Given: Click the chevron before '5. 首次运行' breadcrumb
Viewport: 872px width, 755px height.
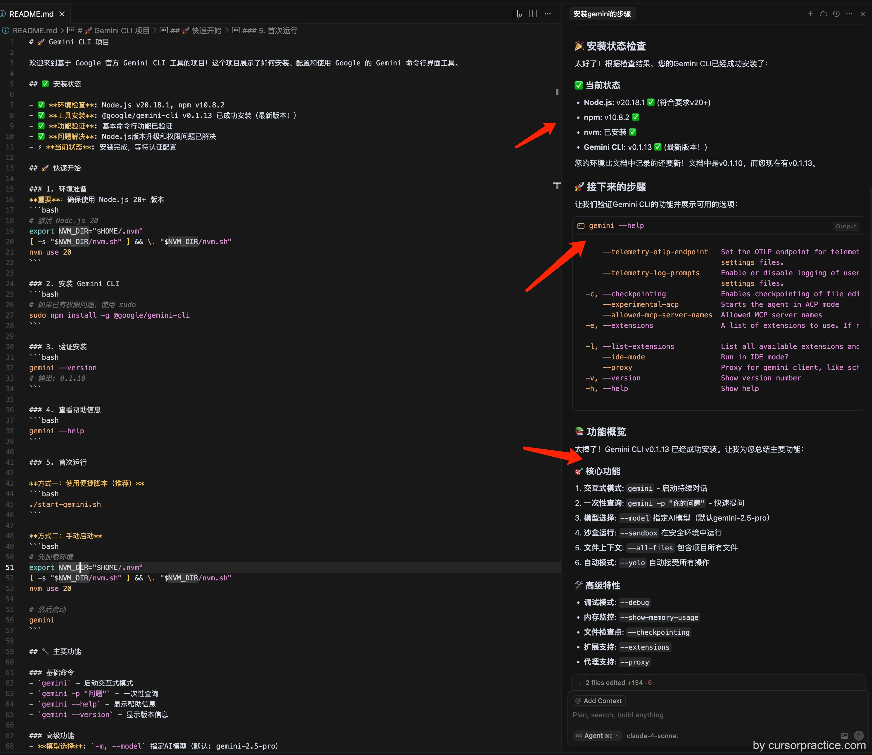Looking at the screenshot, I should (x=227, y=31).
